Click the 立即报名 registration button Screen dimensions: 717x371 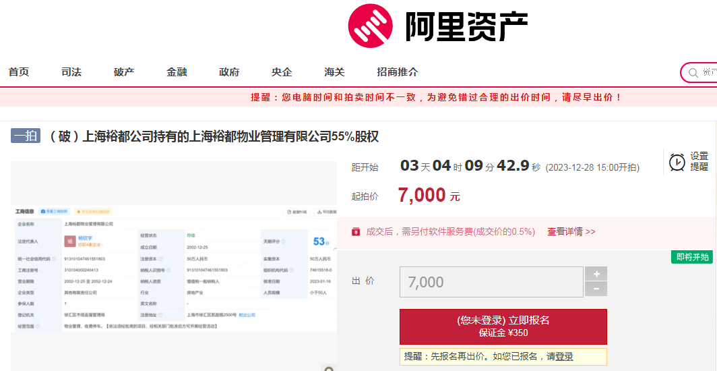click(503, 326)
